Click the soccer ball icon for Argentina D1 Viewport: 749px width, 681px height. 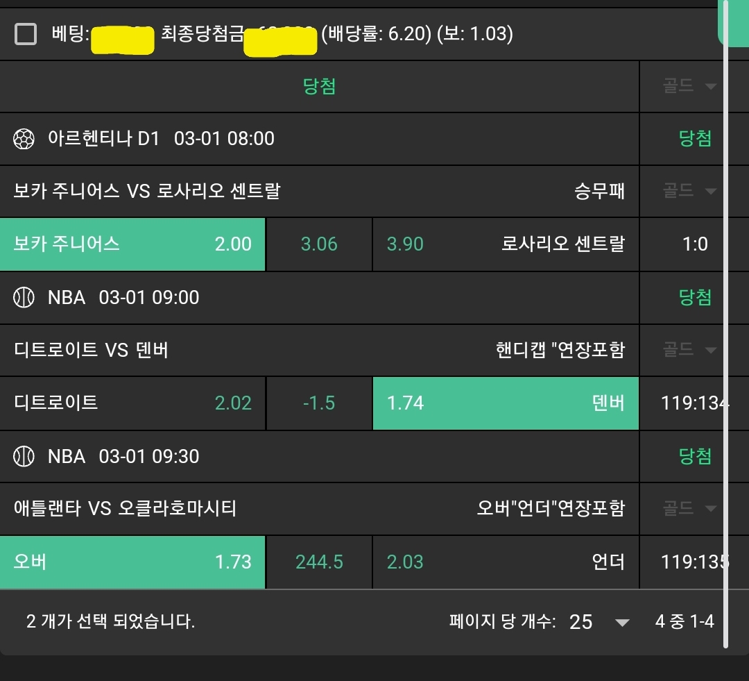pos(24,139)
